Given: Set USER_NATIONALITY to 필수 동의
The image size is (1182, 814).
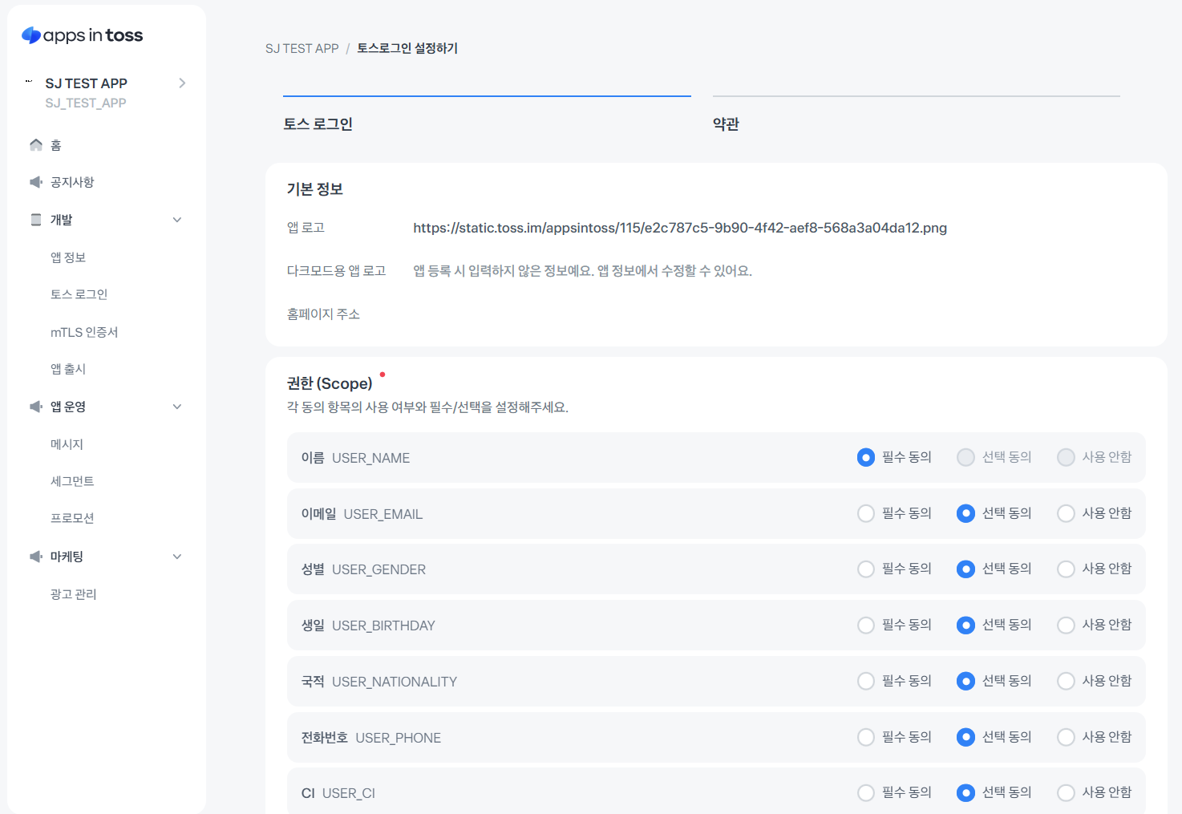Looking at the screenshot, I should coord(866,681).
